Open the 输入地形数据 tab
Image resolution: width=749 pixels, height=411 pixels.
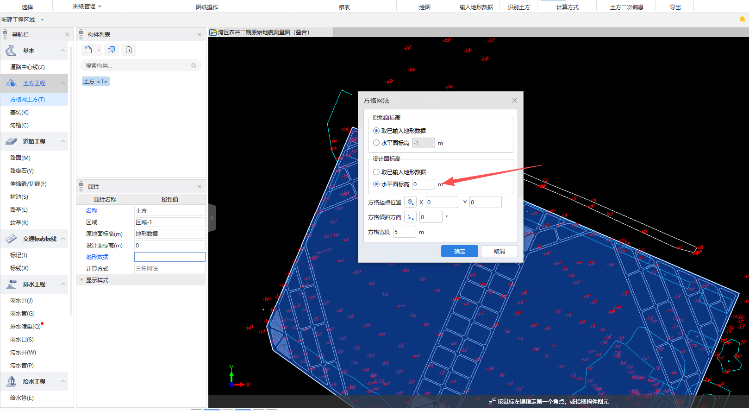(476, 7)
